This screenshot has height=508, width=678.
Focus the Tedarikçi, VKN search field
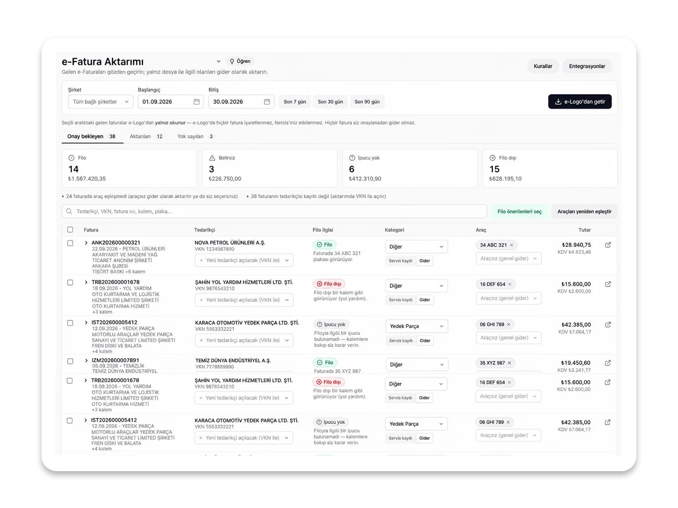274,211
